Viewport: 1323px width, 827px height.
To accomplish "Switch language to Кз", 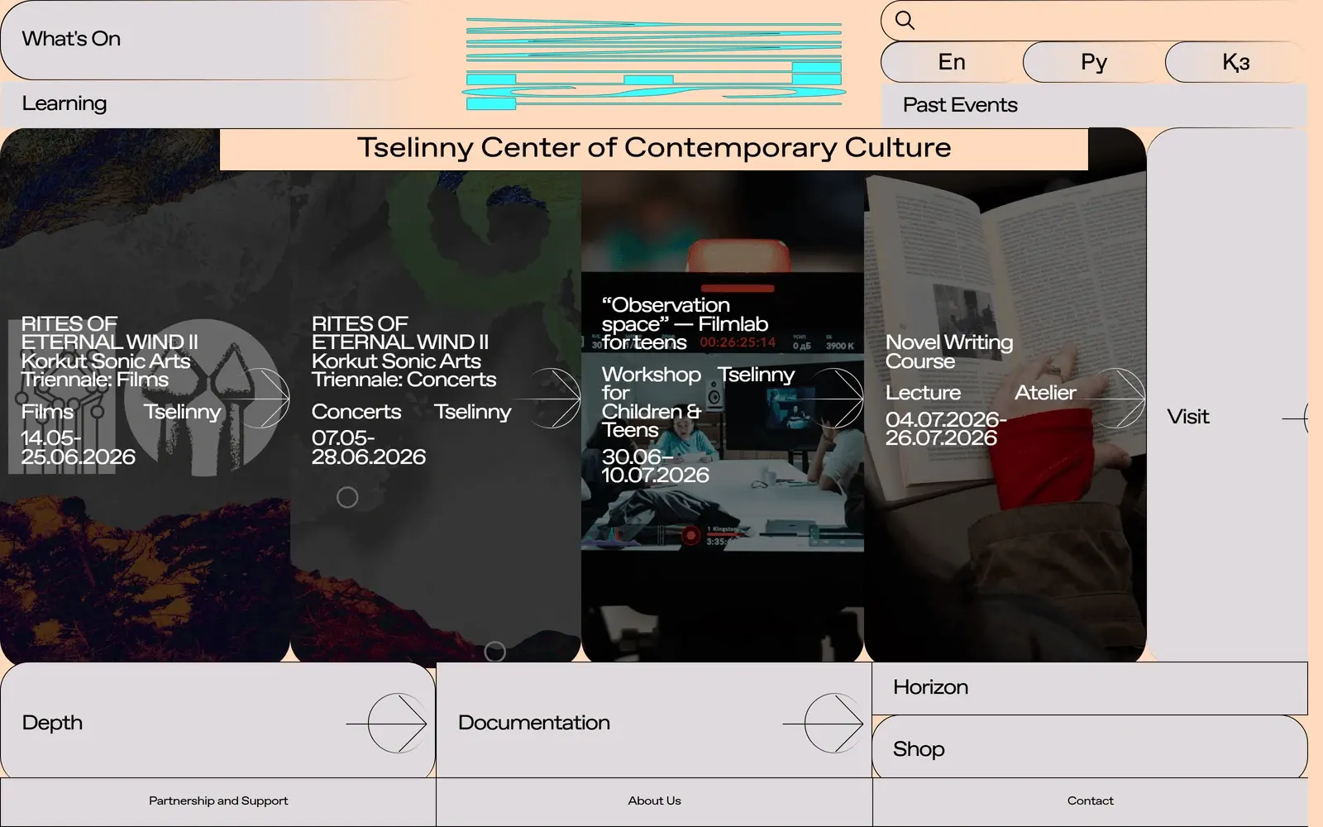I will [1236, 62].
